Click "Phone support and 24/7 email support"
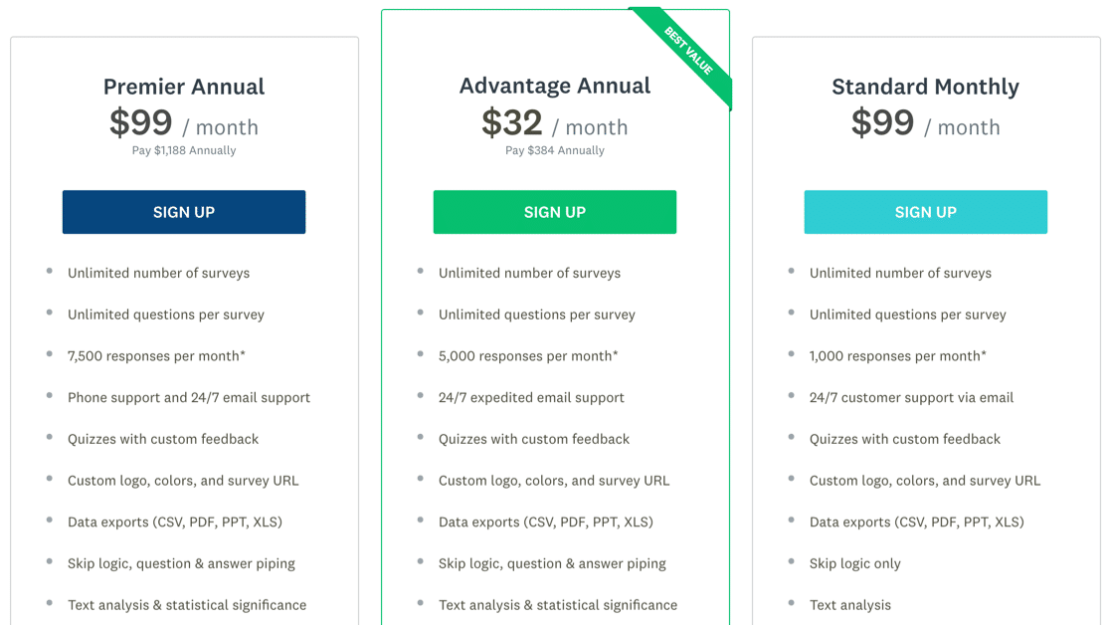The image size is (1110, 625). (x=189, y=398)
